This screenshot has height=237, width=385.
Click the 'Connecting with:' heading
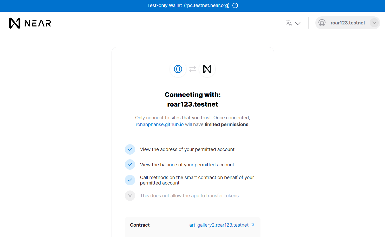193,95
